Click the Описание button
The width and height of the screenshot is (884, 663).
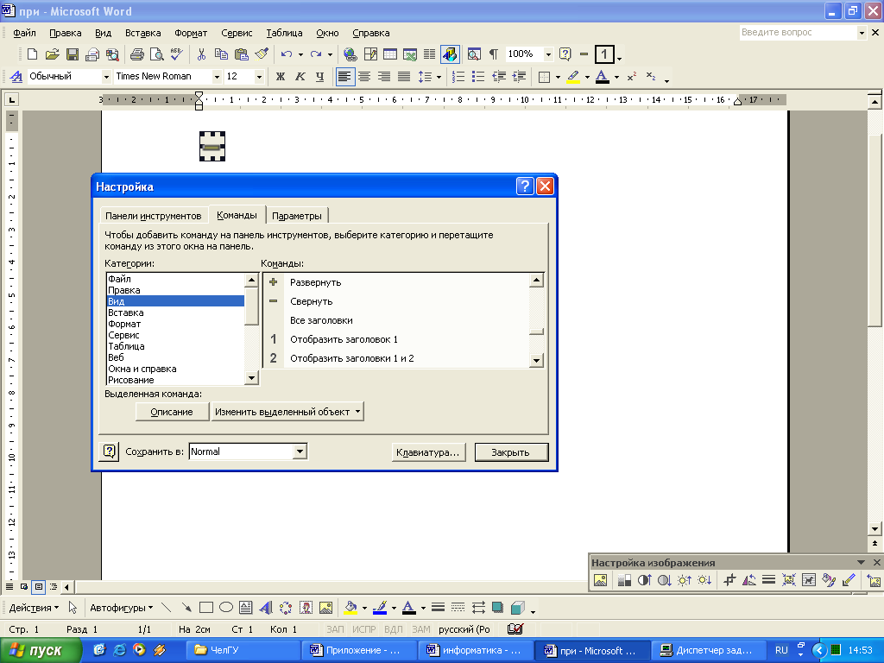pyautogui.click(x=172, y=412)
